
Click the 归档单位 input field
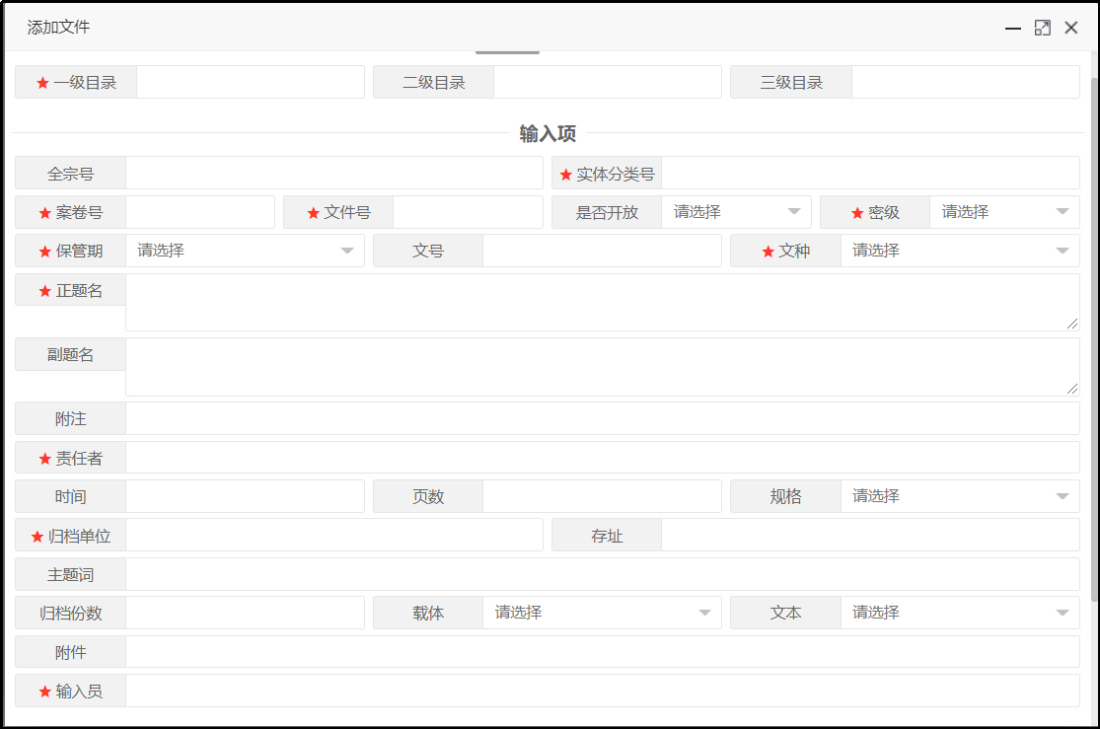[x=333, y=536]
